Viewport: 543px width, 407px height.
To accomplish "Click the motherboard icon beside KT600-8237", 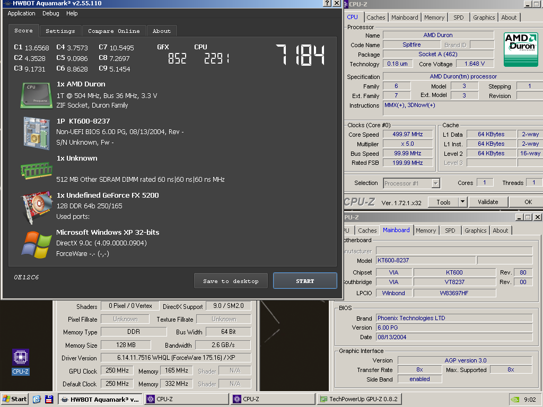I will (x=37, y=133).
